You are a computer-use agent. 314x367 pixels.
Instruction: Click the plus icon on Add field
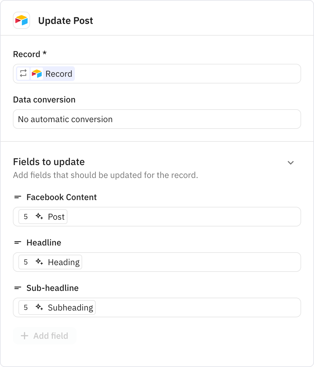24,336
